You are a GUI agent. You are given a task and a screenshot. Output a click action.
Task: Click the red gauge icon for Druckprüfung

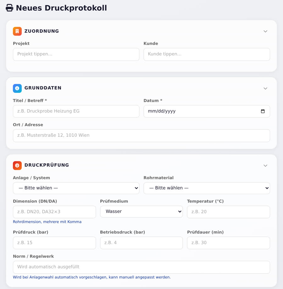click(x=17, y=165)
